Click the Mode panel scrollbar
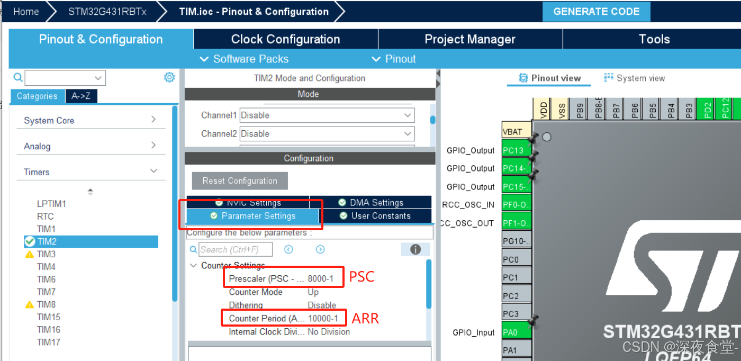Image resolution: width=741 pixels, height=361 pixels. tap(432, 120)
